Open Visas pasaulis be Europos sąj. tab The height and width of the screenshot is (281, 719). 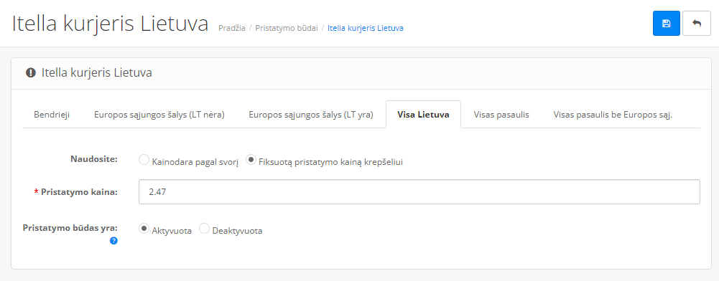coord(613,115)
